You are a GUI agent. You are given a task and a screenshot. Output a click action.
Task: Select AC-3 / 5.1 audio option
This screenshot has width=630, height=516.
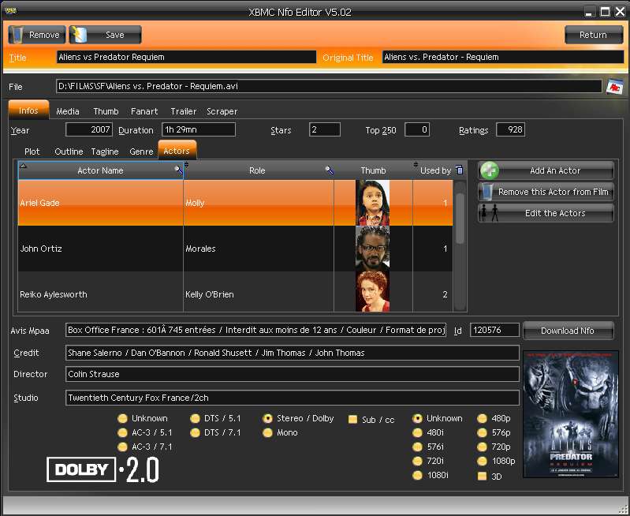(122, 432)
